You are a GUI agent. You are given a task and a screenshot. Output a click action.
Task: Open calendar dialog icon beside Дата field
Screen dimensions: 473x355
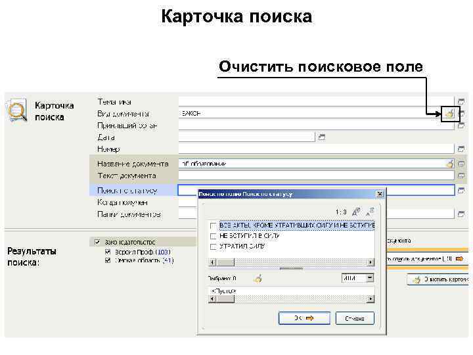click(x=322, y=137)
